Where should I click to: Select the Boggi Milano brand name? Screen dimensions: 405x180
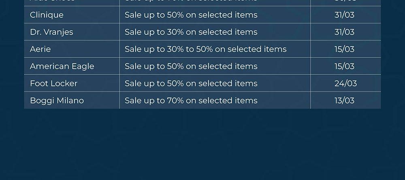tap(57, 100)
